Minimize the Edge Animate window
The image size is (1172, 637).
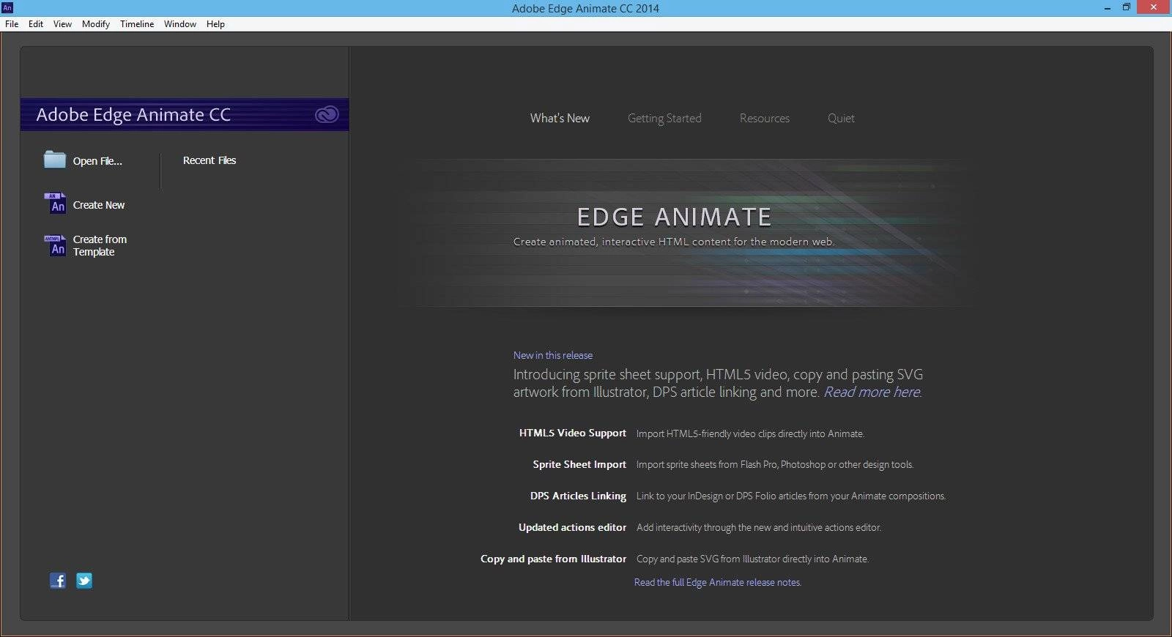point(1108,7)
